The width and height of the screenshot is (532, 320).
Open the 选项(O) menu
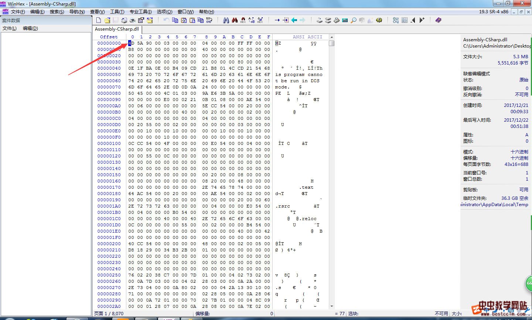[x=165, y=12]
